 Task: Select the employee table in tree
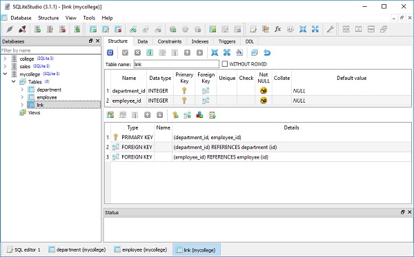pos(47,97)
